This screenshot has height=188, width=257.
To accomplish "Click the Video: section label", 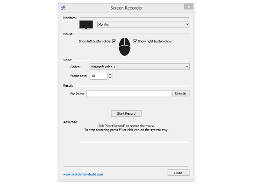I will pos(68,60).
